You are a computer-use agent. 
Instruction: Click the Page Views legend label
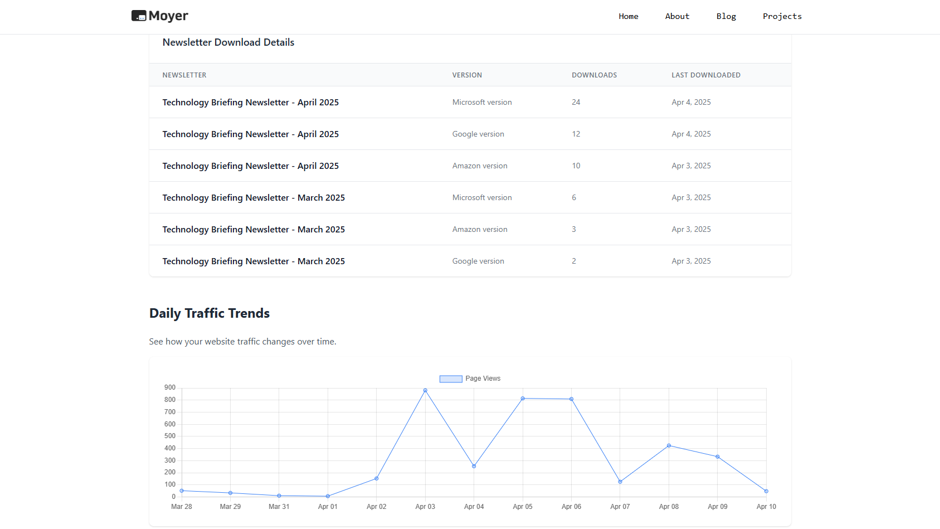click(483, 378)
